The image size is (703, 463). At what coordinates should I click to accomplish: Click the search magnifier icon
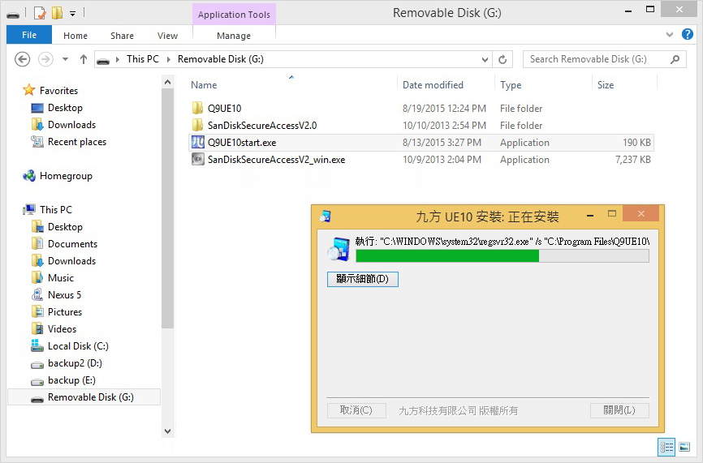(675, 59)
